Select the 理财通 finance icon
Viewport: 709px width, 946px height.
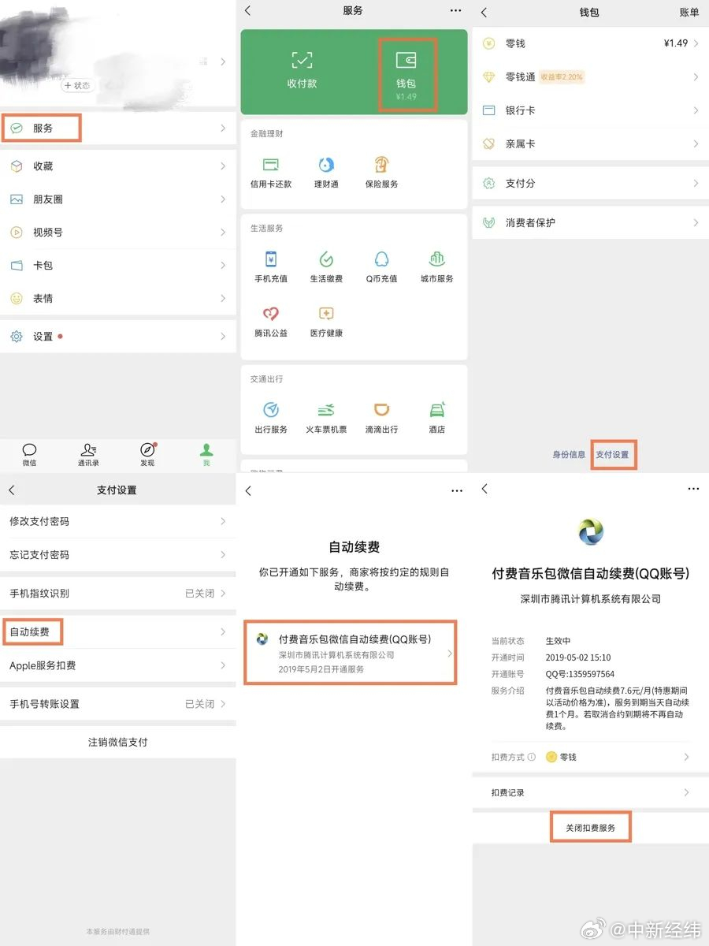(x=326, y=172)
